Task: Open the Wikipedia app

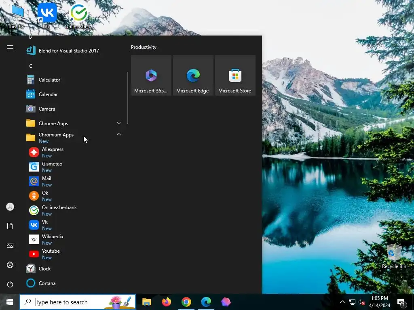Action: pyautogui.click(x=74, y=239)
